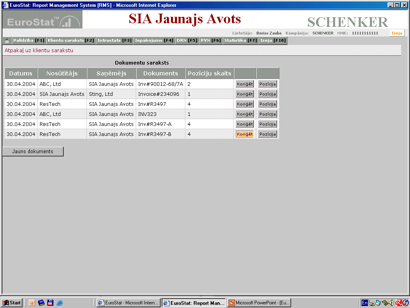Screen dimensions: 410x308
Task: Open Iepakojums [F4] section
Action: (154, 41)
